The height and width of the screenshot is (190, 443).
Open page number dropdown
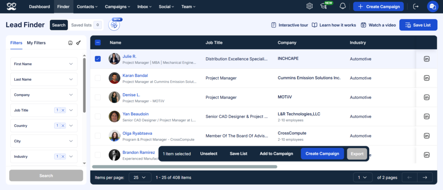click(363, 177)
